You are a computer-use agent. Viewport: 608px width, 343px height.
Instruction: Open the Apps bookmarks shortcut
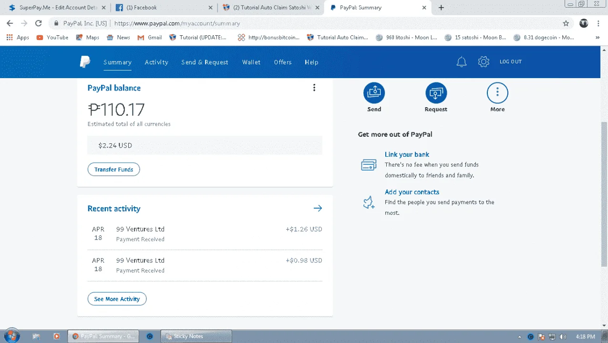click(18, 37)
